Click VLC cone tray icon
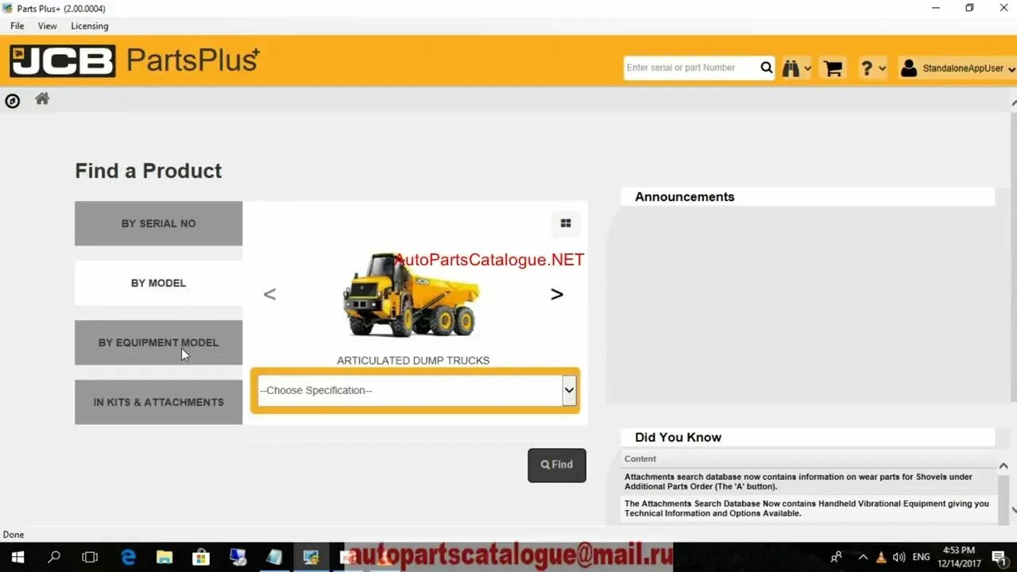Viewport: 1017px width, 572px height. [x=881, y=558]
